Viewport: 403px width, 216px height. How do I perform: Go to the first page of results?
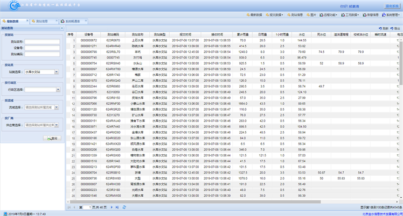(x=68, y=207)
